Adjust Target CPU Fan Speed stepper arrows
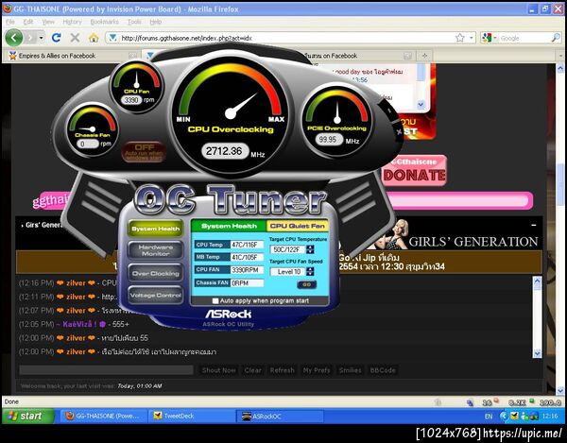The image size is (567, 443). [310, 271]
